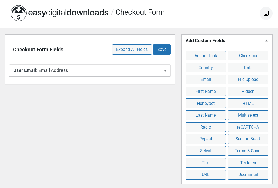Add an Action Hook field
The height and width of the screenshot is (188, 278).
click(206, 56)
